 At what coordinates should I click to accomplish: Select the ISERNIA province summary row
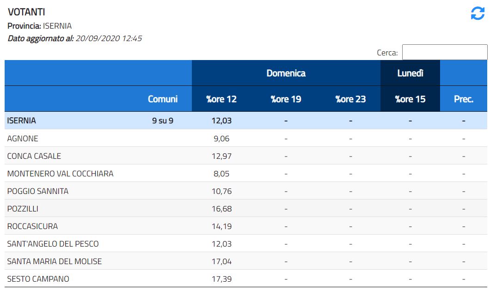point(246,121)
